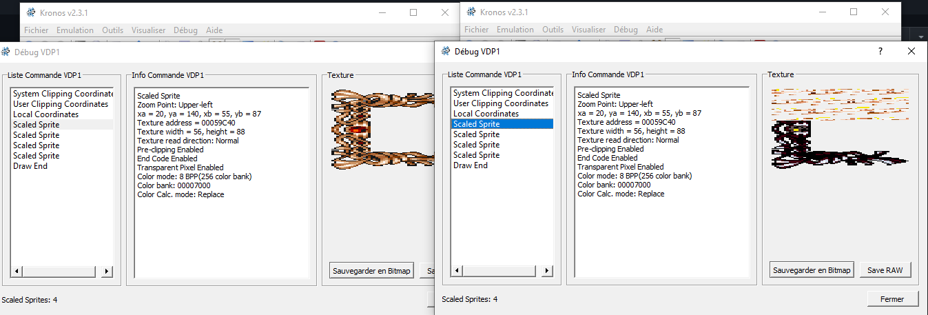Open Emulation menu in right Kronos window
The height and width of the screenshot is (315, 928).
coord(515,30)
